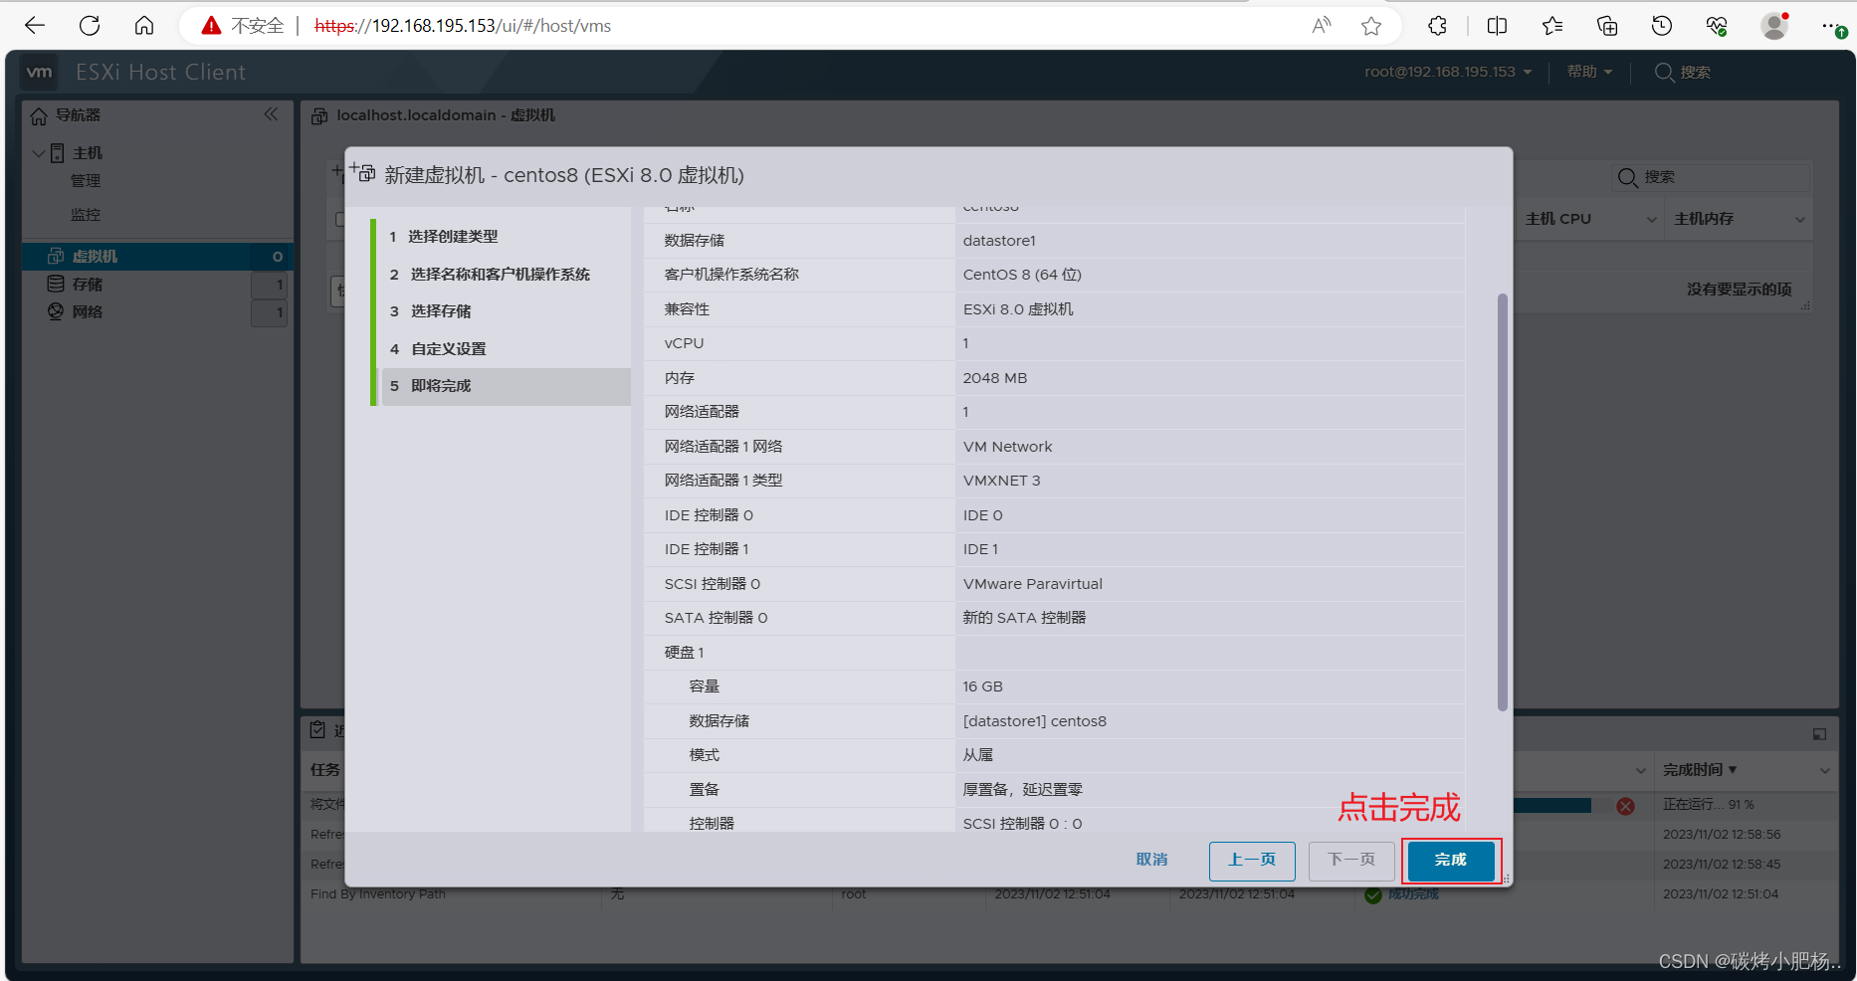
Task: Click the search magnifier in ESXi header
Action: click(x=1664, y=73)
